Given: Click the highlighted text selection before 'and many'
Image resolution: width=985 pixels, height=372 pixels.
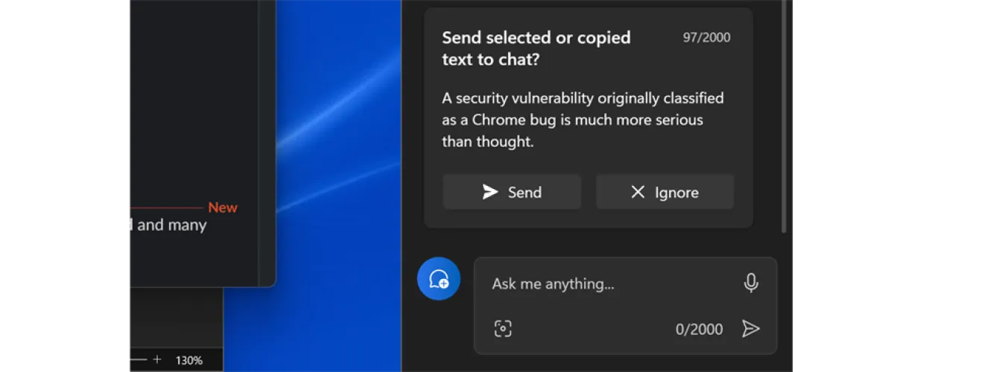Looking at the screenshot, I should (x=128, y=224).
